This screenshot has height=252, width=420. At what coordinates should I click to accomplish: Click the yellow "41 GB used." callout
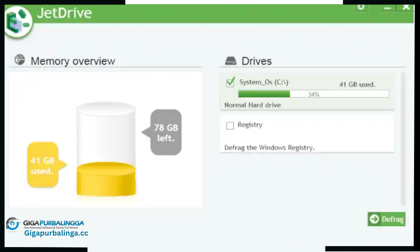[43, 165]
